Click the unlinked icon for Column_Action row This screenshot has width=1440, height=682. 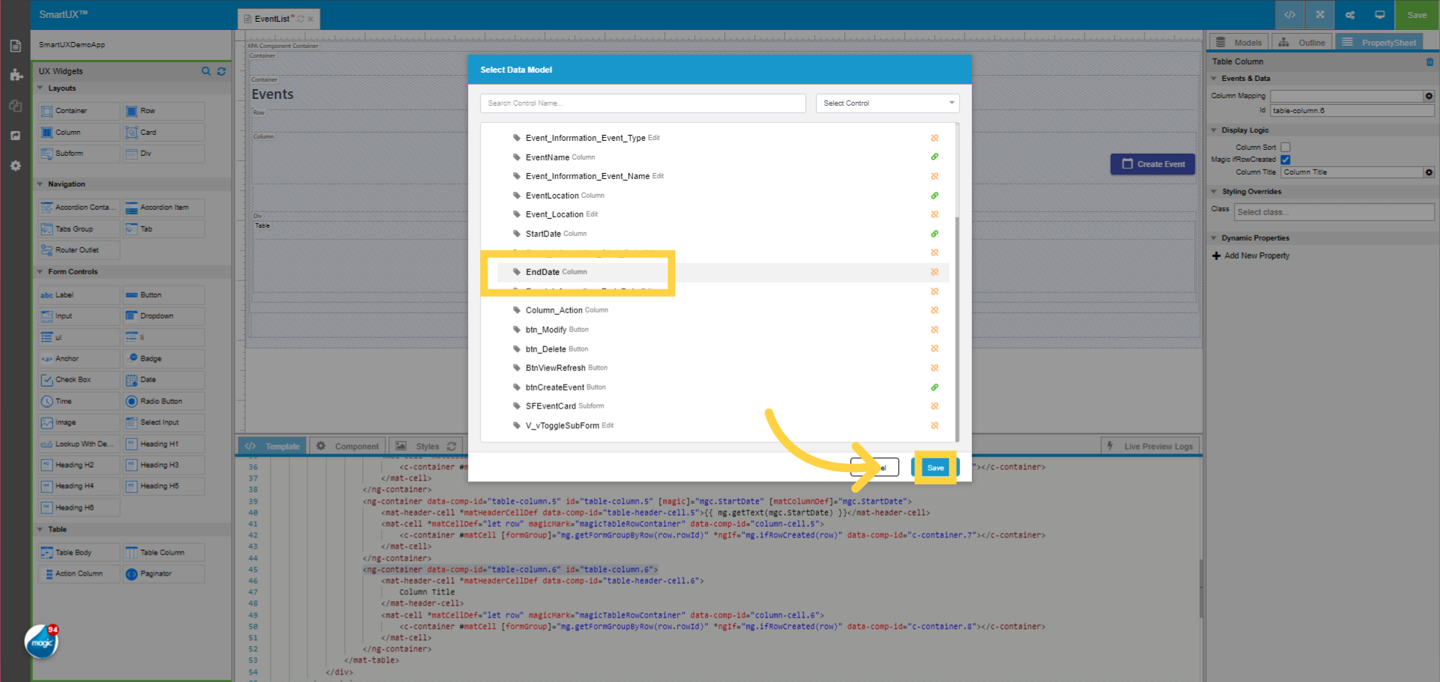934,310
